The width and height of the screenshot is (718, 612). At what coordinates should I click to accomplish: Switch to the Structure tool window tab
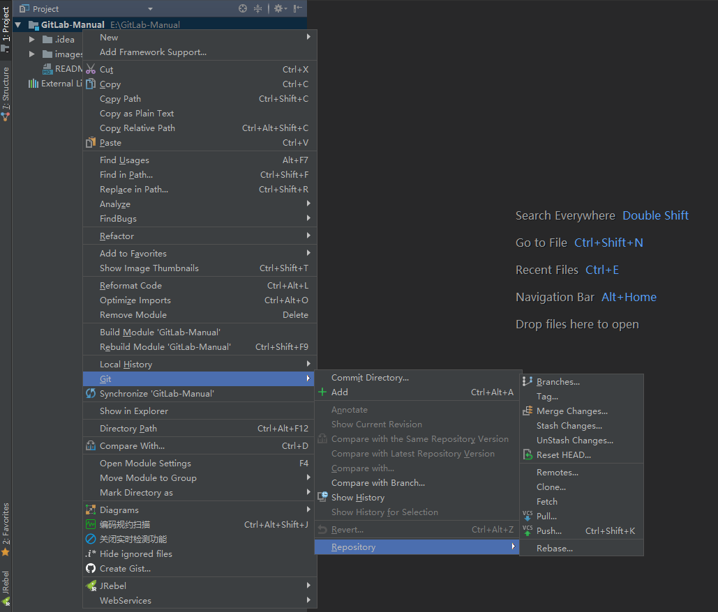click(6, 92)
